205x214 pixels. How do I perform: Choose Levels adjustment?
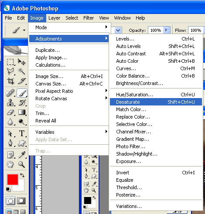[x=156, y=39]
